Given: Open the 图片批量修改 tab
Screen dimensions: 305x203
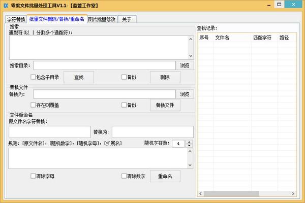Looking at the screenshot, I should [102, 20].
